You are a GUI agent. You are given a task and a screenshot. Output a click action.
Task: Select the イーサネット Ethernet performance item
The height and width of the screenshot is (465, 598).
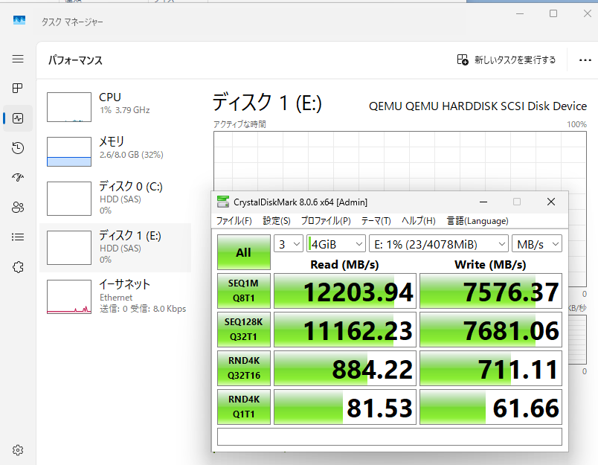click(x=115, y=295)
